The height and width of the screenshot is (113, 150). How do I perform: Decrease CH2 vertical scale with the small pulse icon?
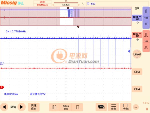(x=146, y=47)
